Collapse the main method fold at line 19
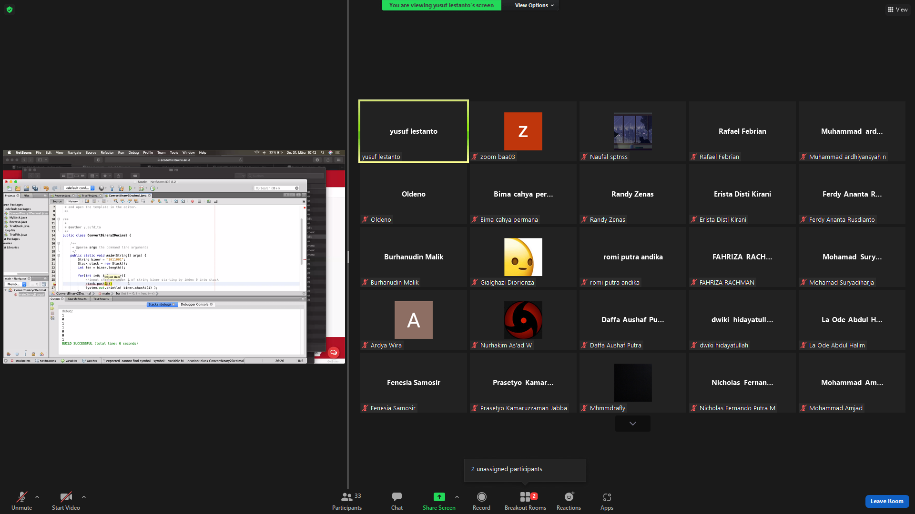The height and width of the screenshot is (514, 915). (59, 256)
